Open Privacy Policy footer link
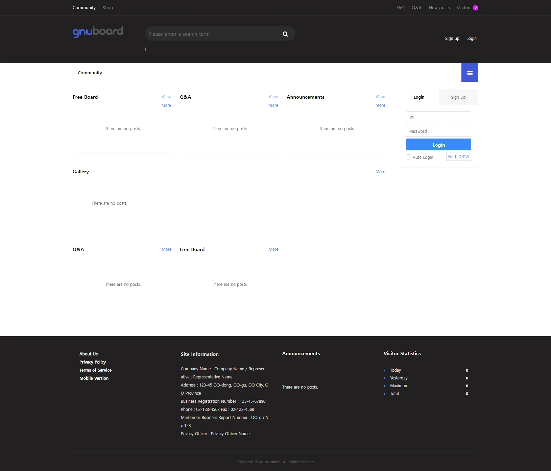Image resolution: width=551 pixels, height=471 pixels. pos(93,362)
